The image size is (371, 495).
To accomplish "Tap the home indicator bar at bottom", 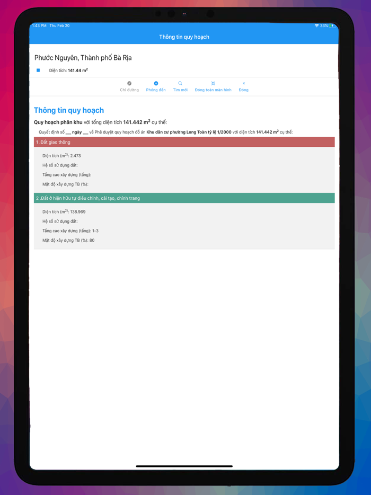I will [x=184, y=466].
